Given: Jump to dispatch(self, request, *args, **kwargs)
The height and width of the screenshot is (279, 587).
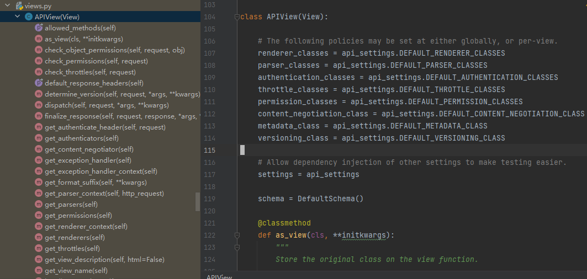Looking at the screenshot, I should [x=107, y=105].
